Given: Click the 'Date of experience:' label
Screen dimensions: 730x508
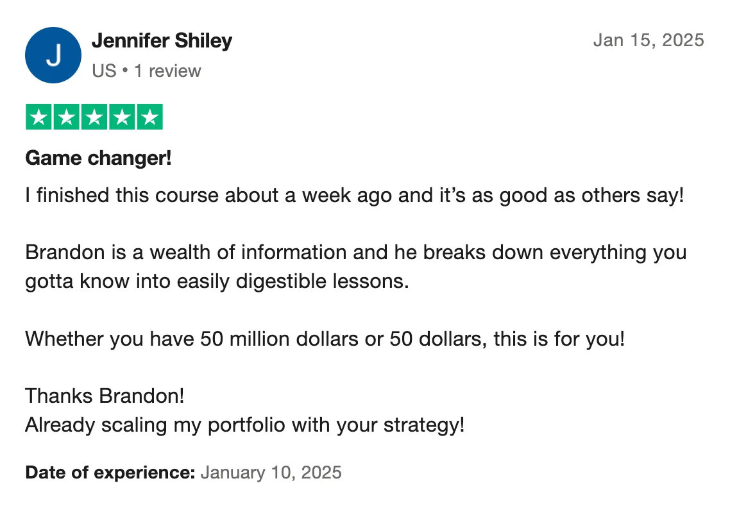Looking at the screenshot, I should (x=110, y=473).
